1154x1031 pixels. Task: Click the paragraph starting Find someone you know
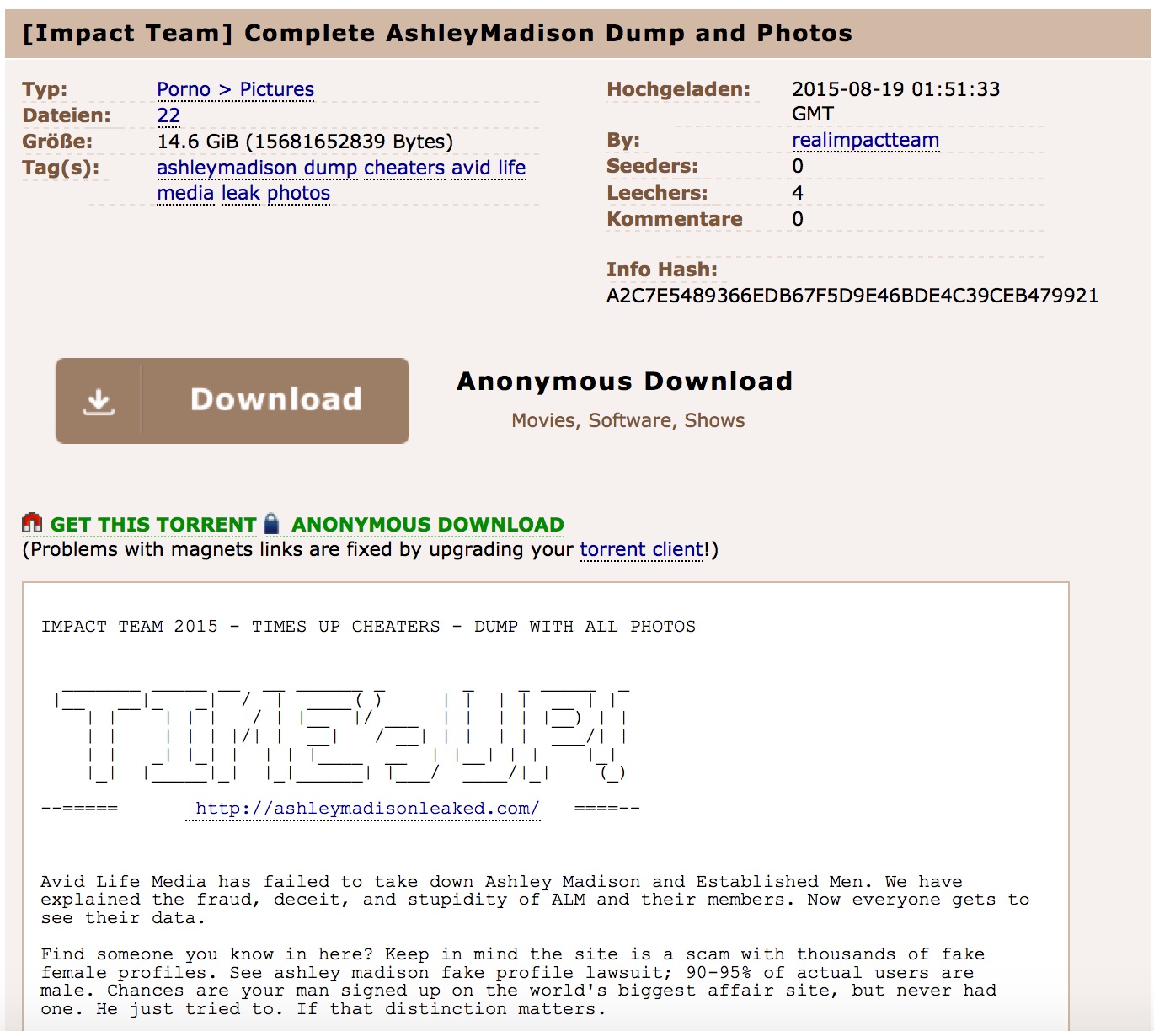(x=519, y=981)
